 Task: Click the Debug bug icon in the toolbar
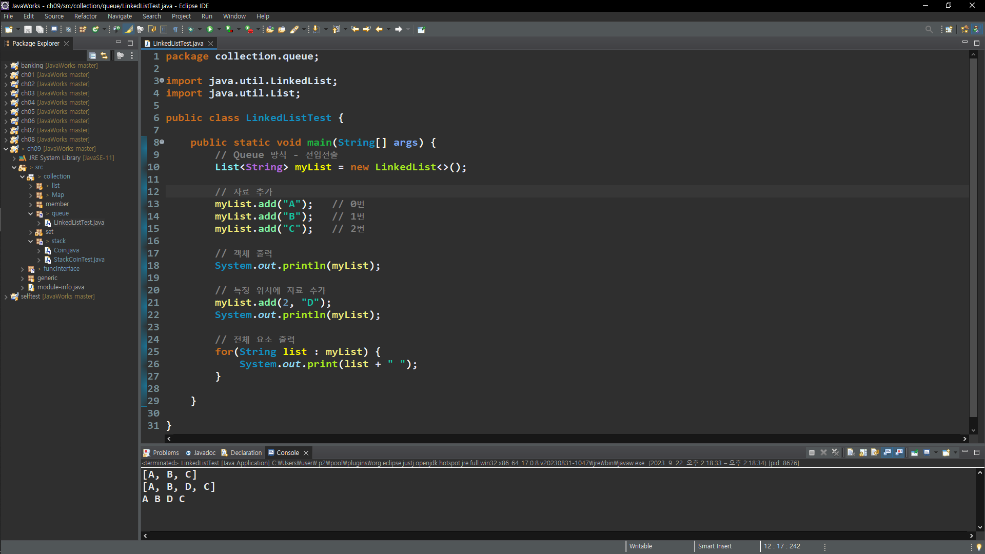[x=190, y=29]
